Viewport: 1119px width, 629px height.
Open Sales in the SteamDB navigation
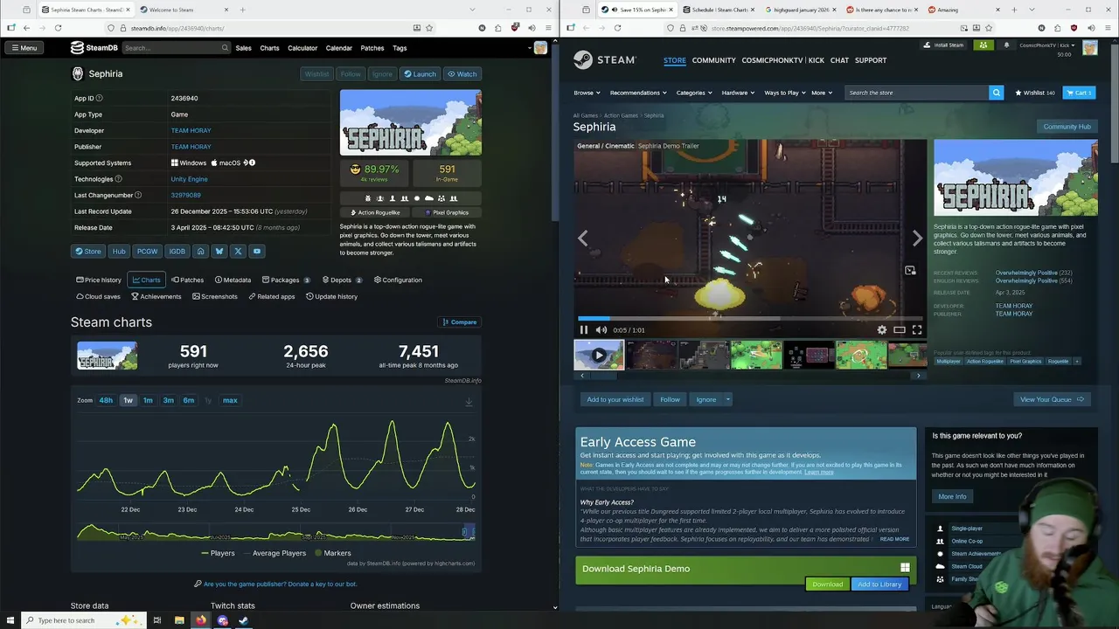point(243,48)
